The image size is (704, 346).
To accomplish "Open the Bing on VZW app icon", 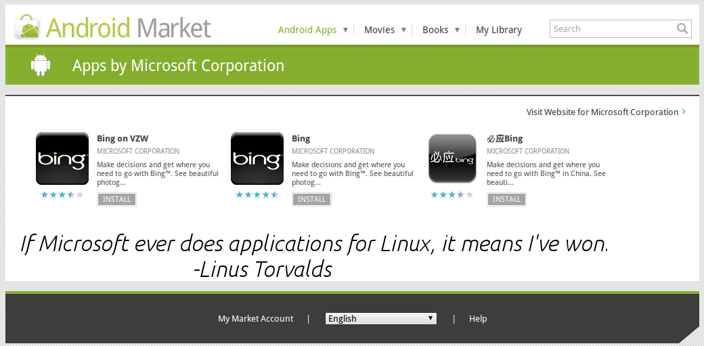I will (x=62, y=159).
